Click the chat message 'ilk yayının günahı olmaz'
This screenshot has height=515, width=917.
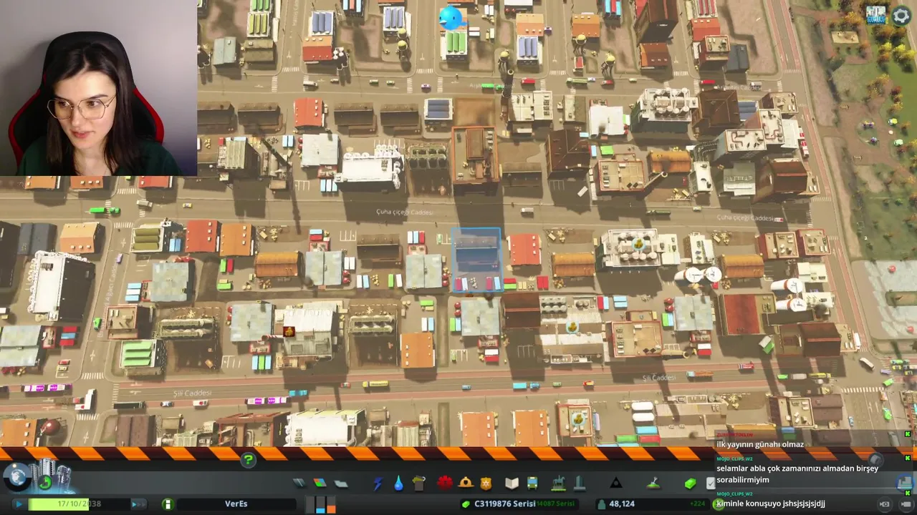click(x=760, y=444)
